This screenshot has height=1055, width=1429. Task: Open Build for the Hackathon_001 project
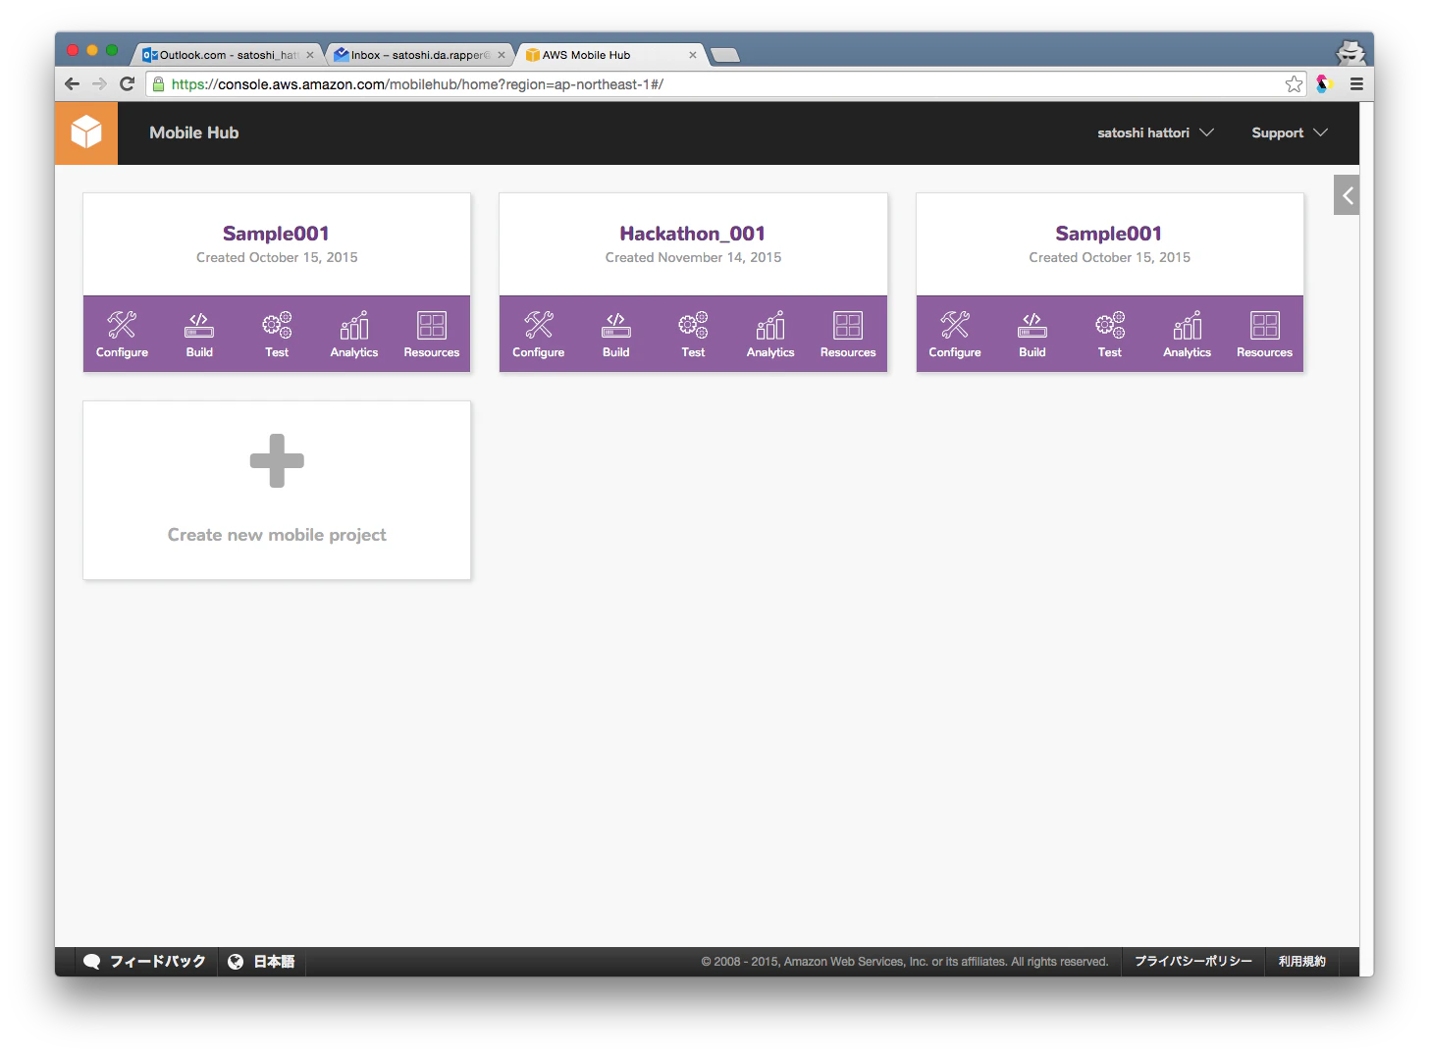coord(615,335)
